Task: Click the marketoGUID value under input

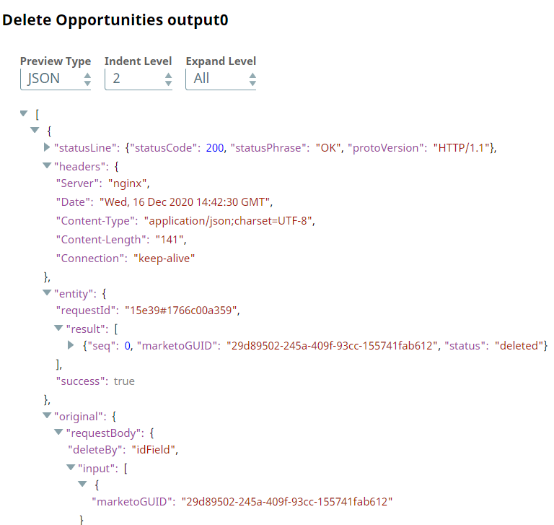Action: (287, 502)
